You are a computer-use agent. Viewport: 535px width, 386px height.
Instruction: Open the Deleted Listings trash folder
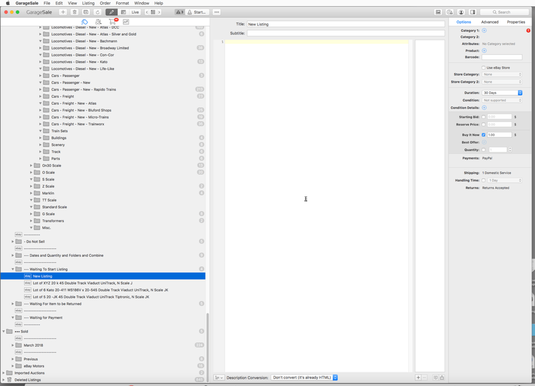click(x=28, y=380)
